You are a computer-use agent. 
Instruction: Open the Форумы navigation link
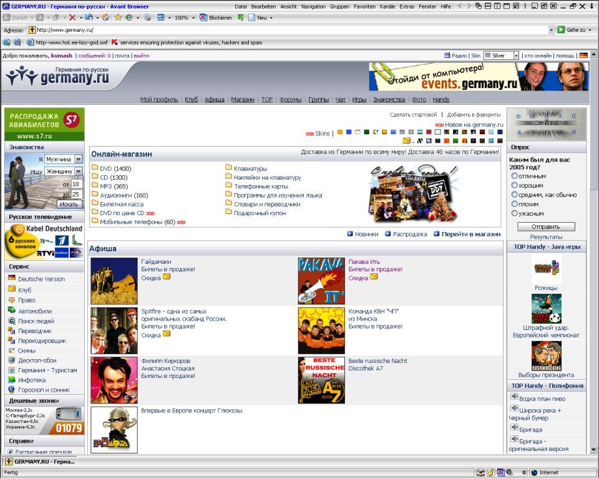(290, 99)
